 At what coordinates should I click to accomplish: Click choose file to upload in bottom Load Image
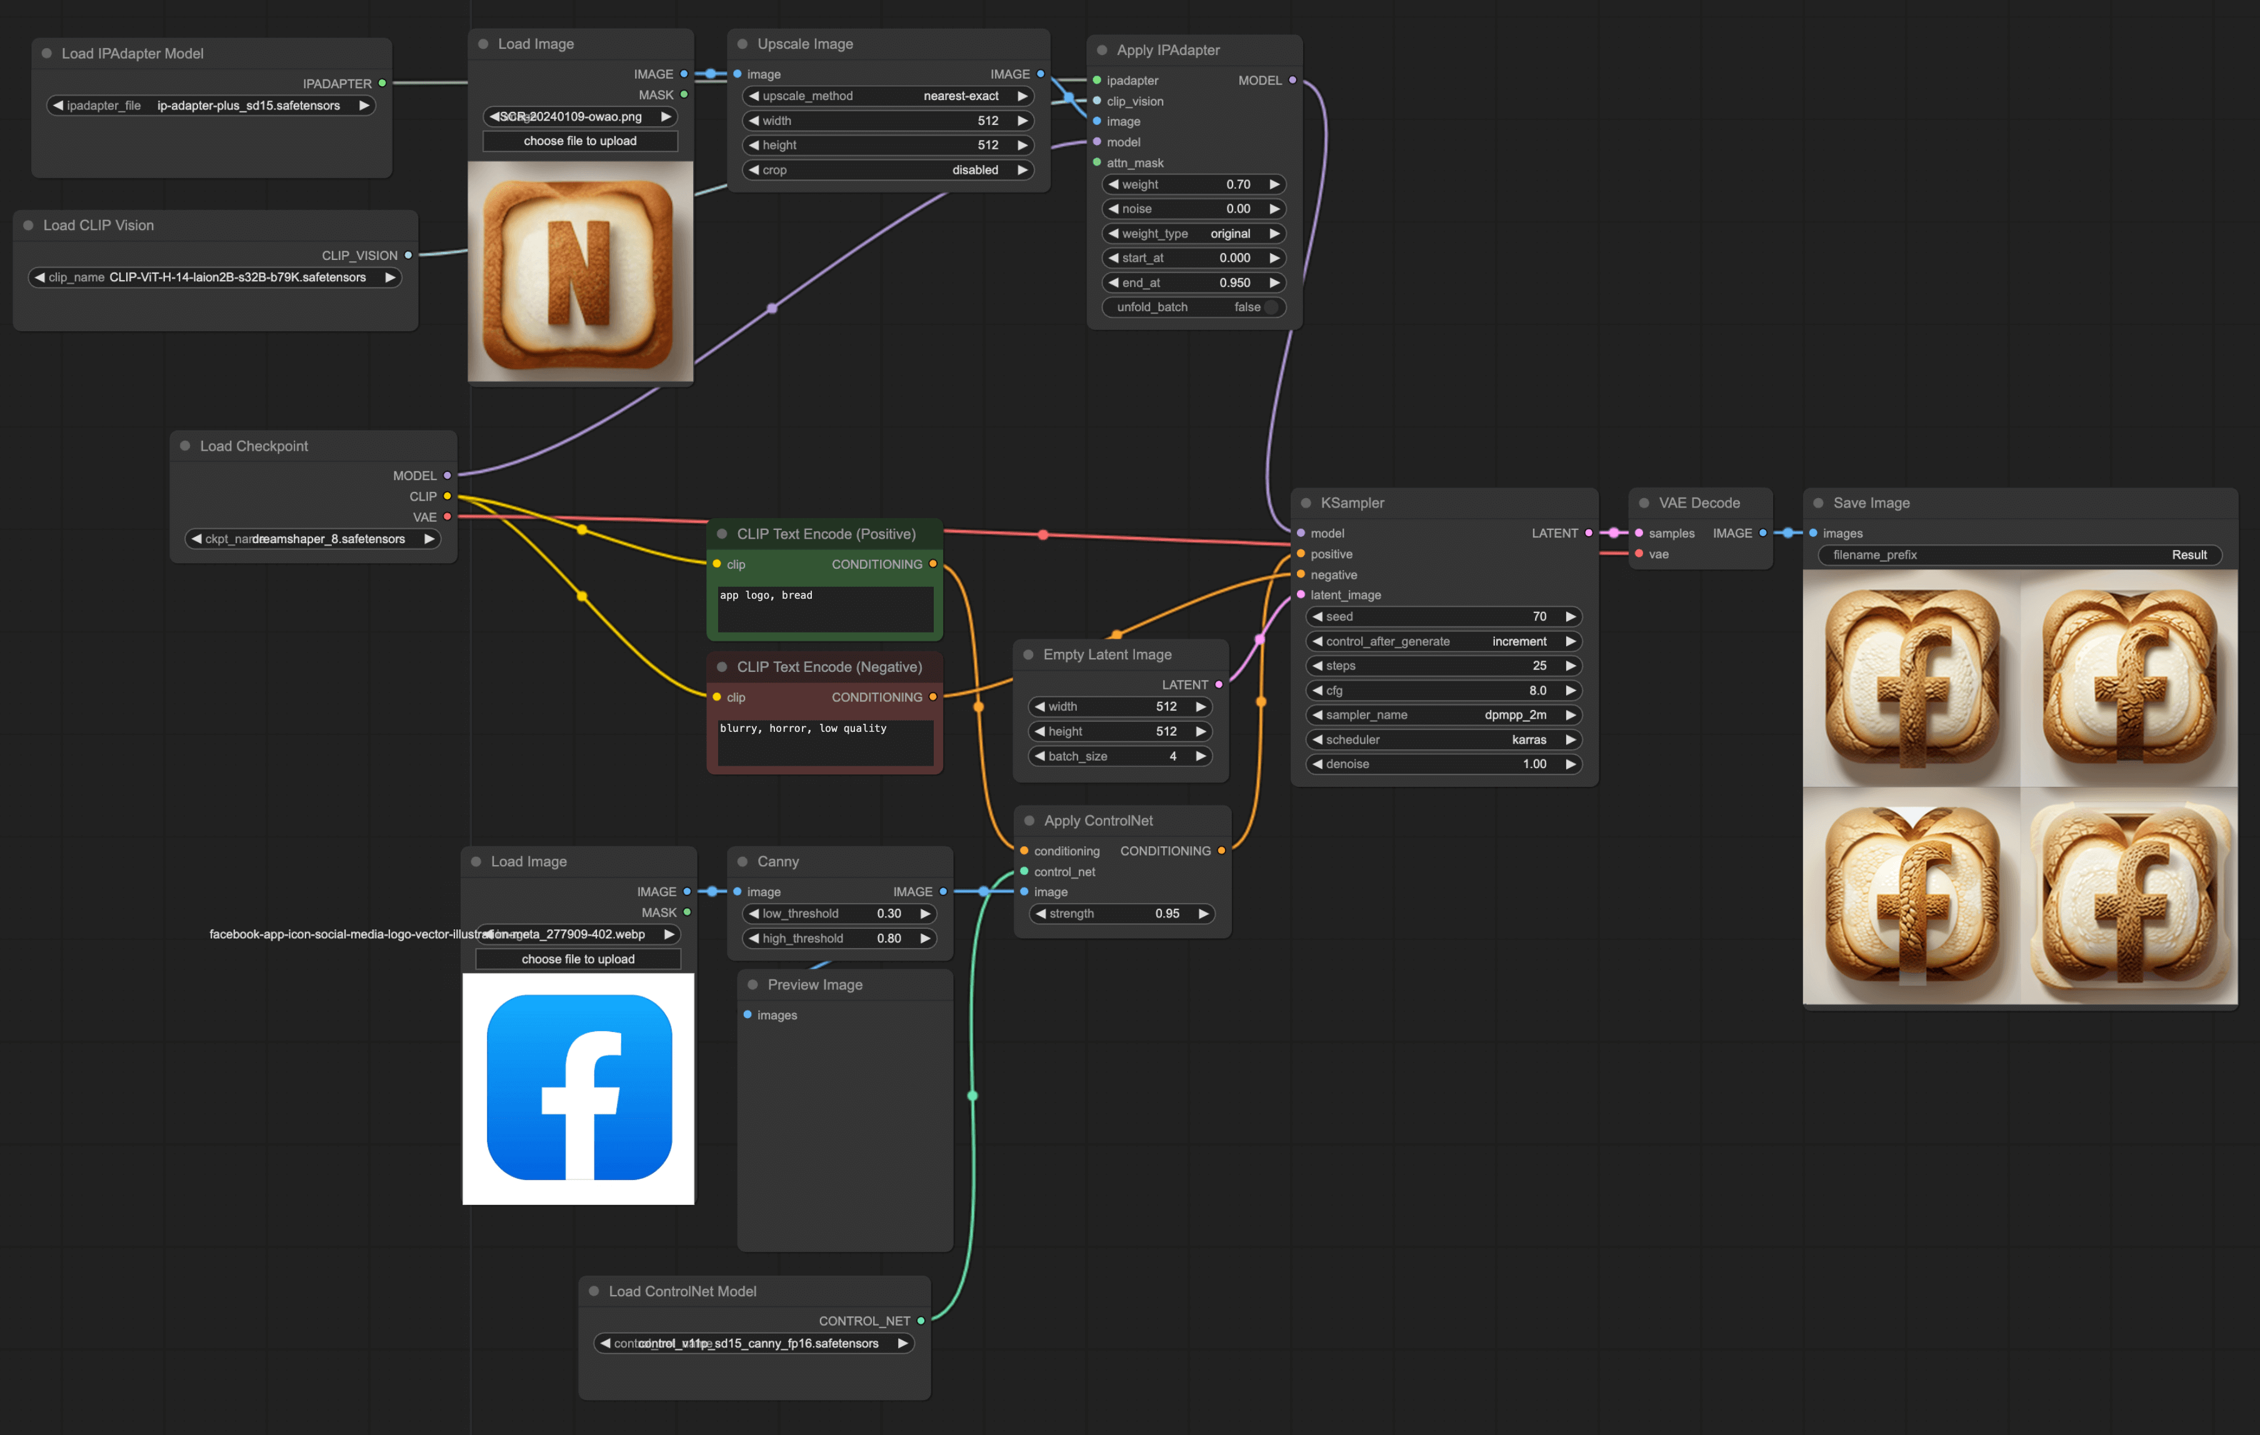(578, 958)
